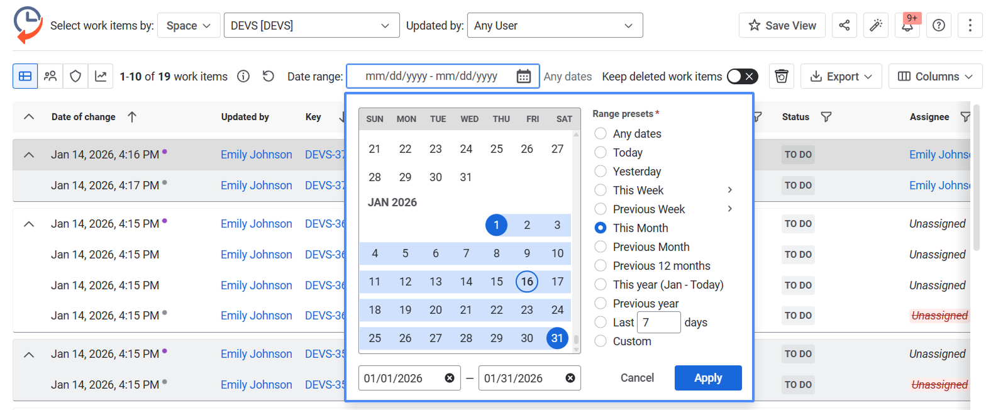Click the share icon in top toolbar
Image resolution: width=986 pixels, height=410 pixels.
click(x=844, y=26)
